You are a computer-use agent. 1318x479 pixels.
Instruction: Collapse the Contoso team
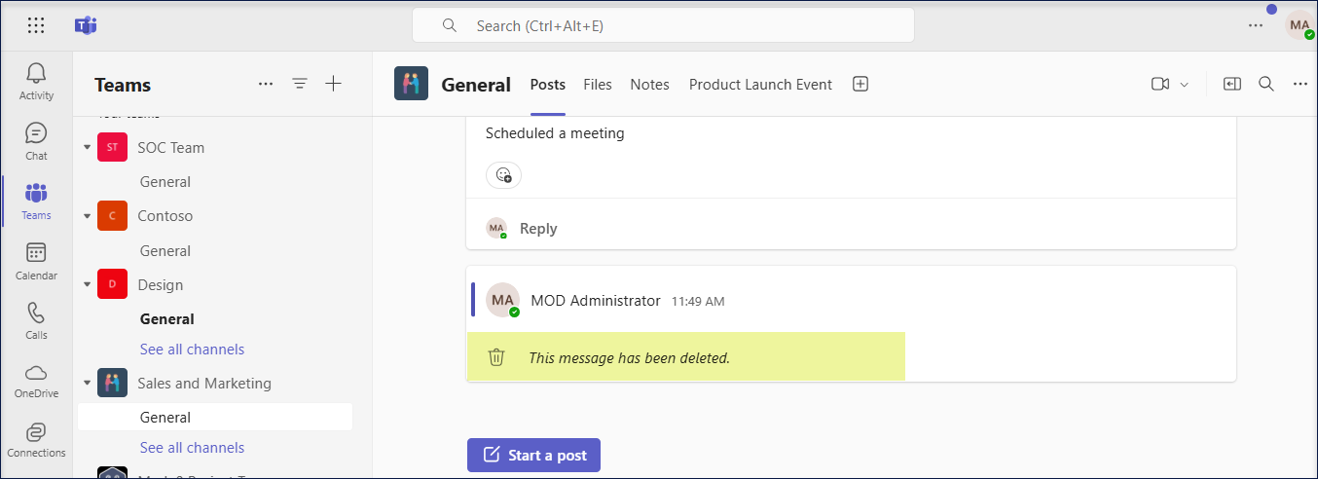[x=88, y=216]
